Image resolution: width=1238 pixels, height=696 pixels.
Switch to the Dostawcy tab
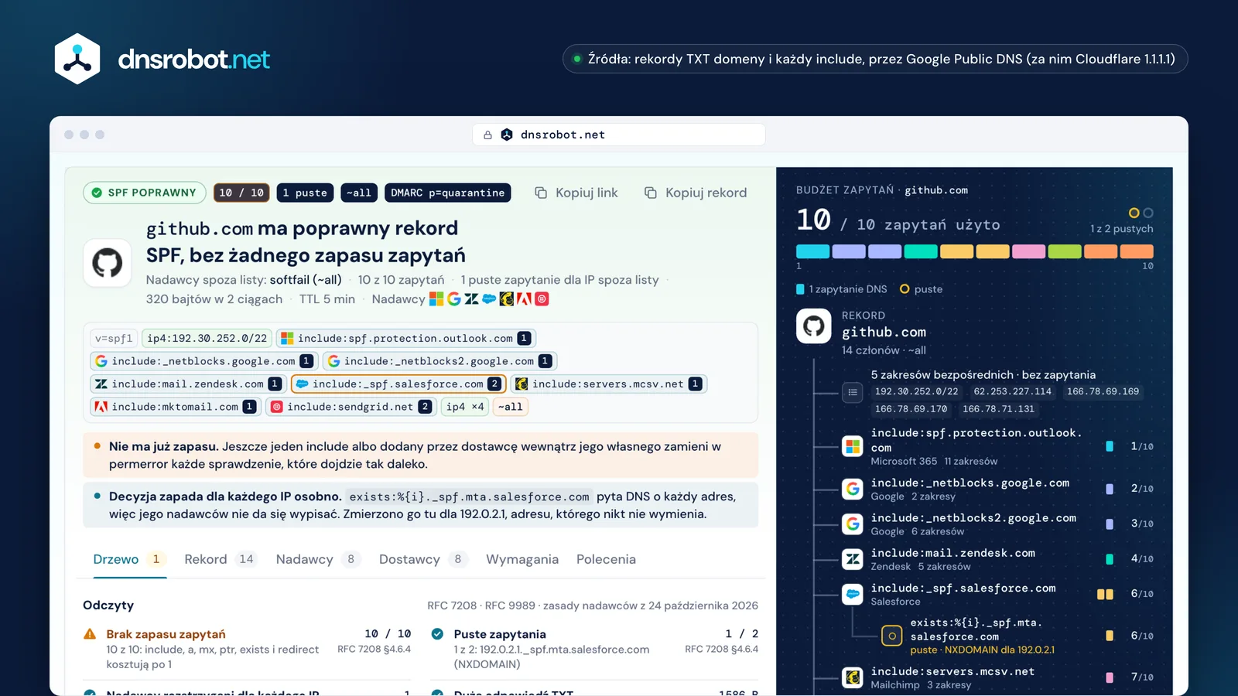point(423,559)
